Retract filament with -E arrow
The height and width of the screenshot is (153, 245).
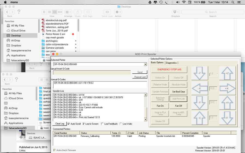200,118
